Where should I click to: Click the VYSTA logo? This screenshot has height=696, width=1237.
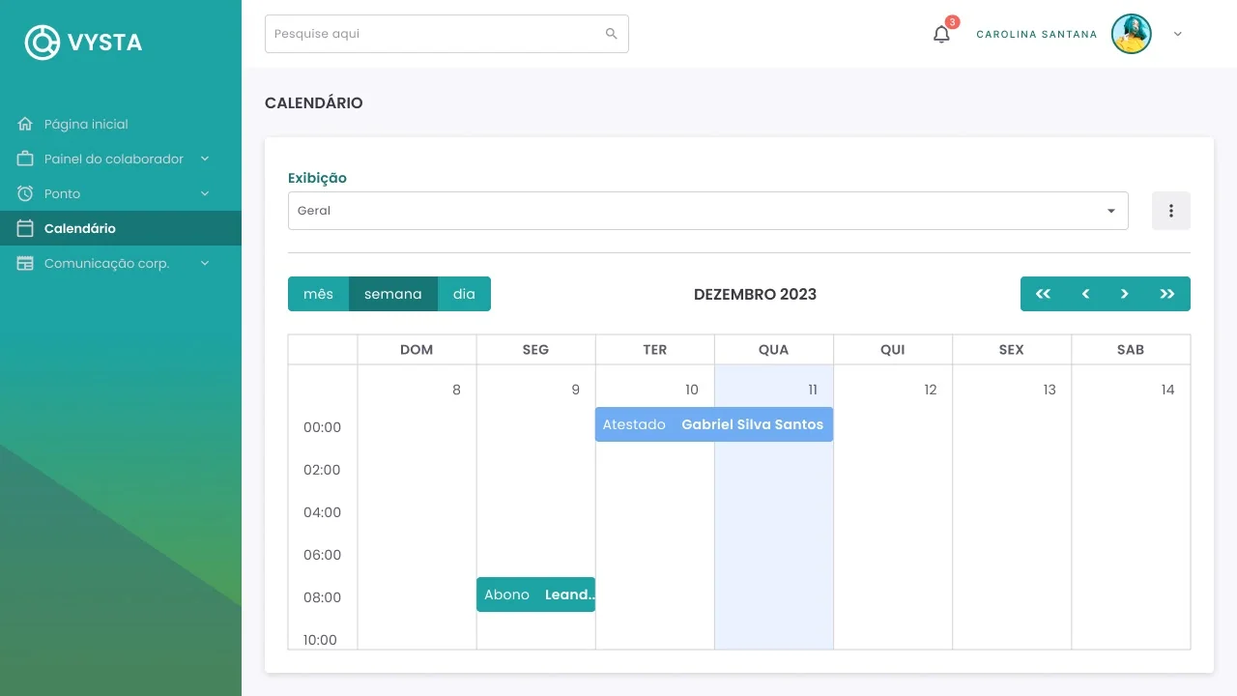(x=84, y=42)
